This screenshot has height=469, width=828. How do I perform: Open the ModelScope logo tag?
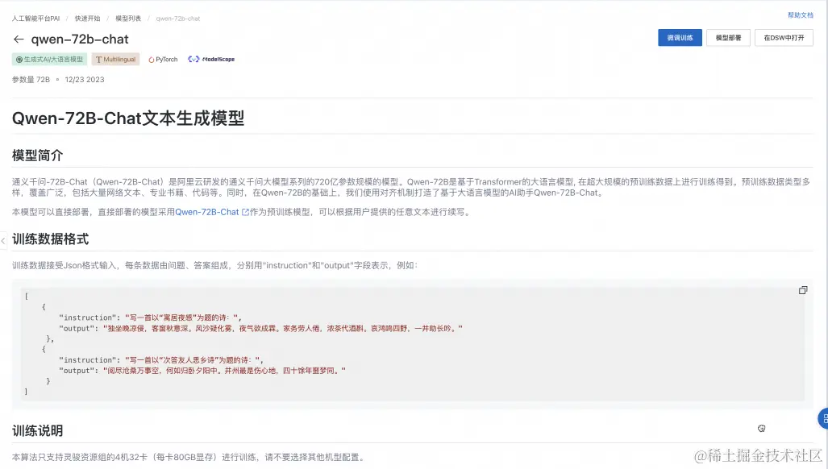coord(211,59)
